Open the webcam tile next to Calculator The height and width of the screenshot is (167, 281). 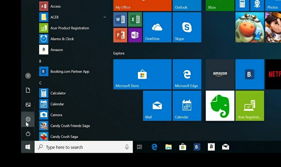257,5
